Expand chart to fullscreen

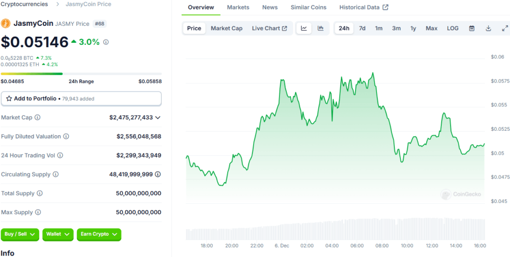coord(505,28)
